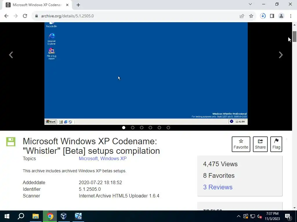The width and height of the screenshot is (297, 222).
Task: Switch to Chrome in the taskbar
Action: pyautogui.click(x=50, y=216)
